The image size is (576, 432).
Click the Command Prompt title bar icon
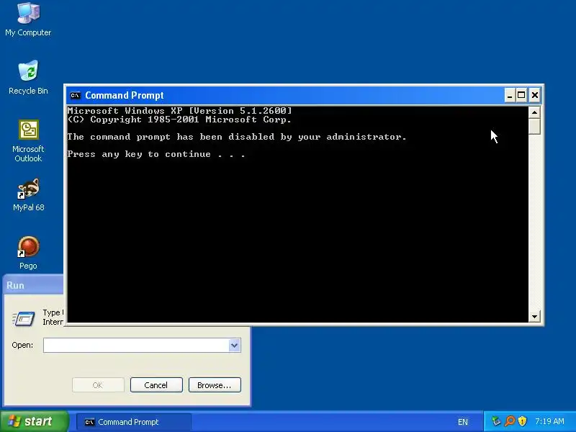pyautogui.click(x=76, y=96)
